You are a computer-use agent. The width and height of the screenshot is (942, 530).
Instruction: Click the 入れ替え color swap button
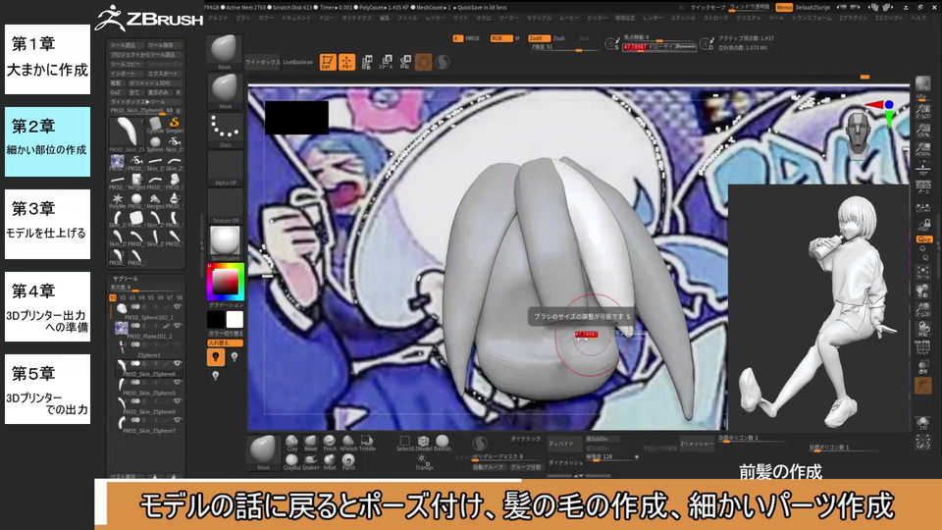click(x=226, y=343)
